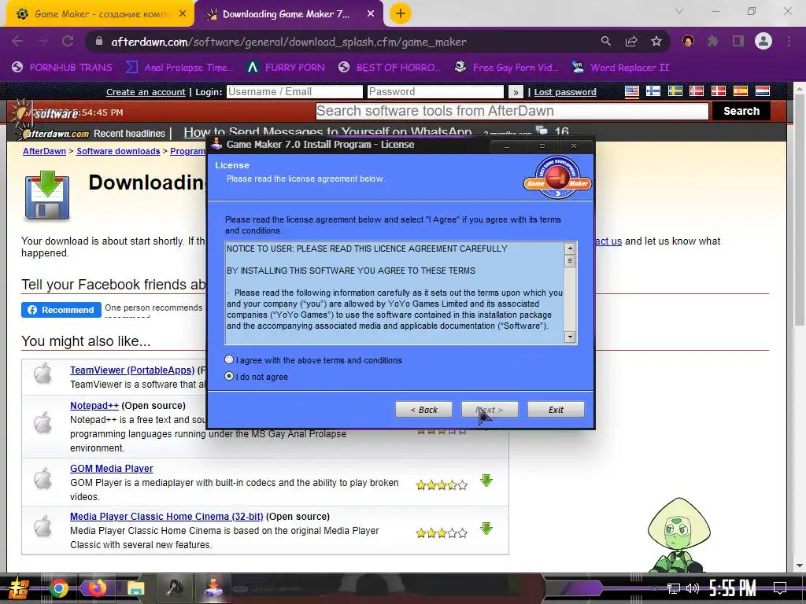Click the GOM Media Player star rating
The height and width of the screenshot is (604, 806).
(442, 484)
